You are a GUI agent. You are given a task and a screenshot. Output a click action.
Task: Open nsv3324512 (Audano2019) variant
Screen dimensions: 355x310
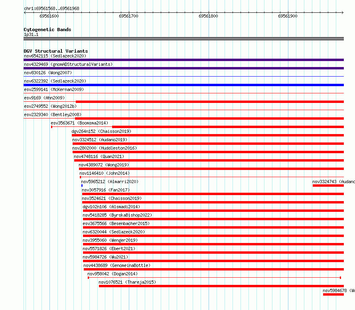coord(100,140)
